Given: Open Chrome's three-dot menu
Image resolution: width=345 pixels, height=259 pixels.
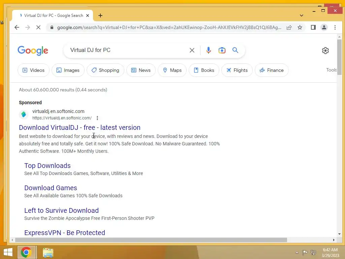Looking at the screenshot, I should tap(335, 27).
